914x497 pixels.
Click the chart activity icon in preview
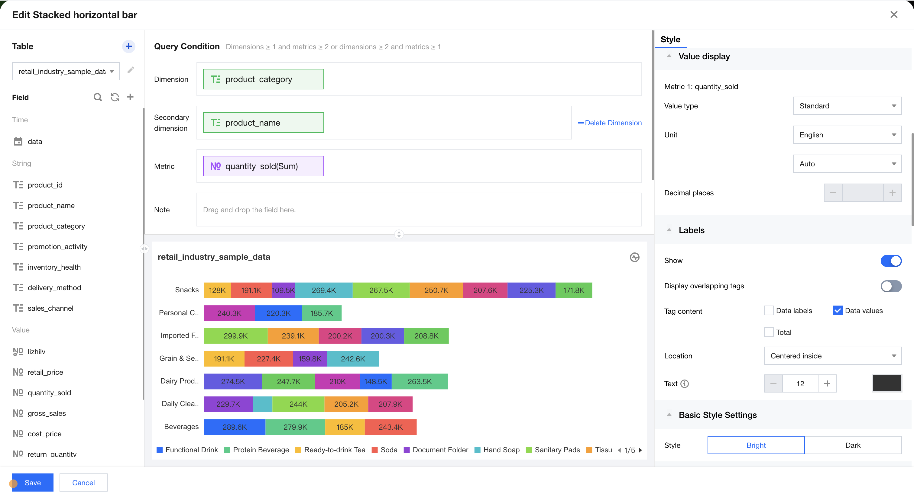634,257
